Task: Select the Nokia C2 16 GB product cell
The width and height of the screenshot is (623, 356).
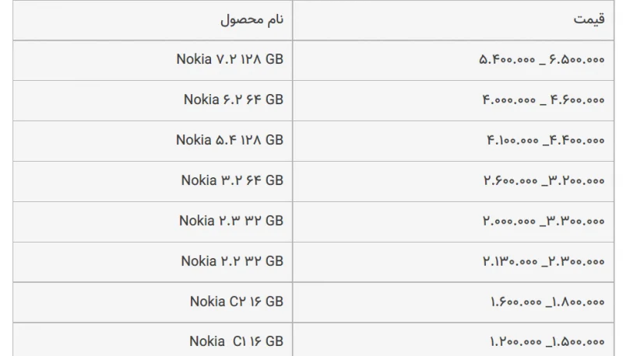Action: coord(153,302)
